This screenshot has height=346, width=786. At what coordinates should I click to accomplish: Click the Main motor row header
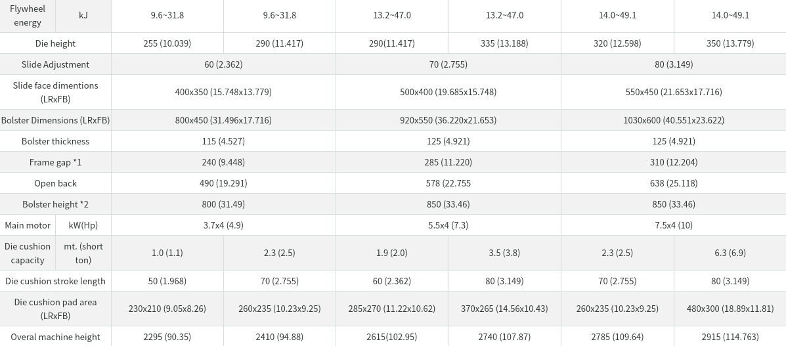point(28,225)
